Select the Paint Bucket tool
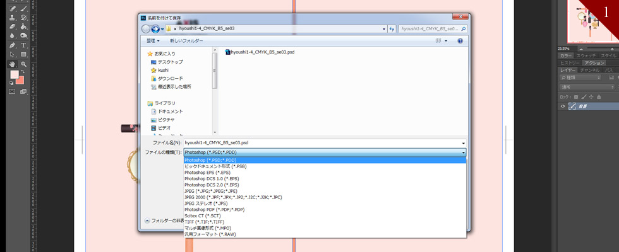Image resolution: width=619 pixels, height=252 pixels. [x=24, y=26]
